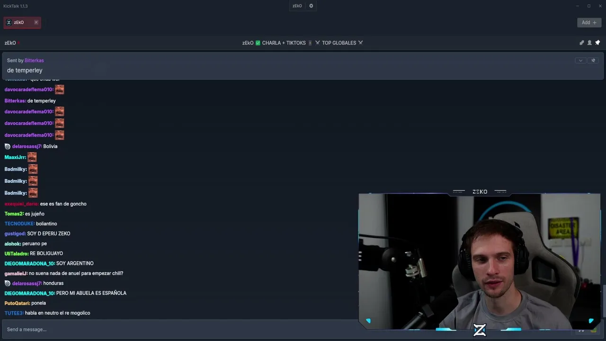Screen dimensions: 606x341
Task: Click the message 'peruano pe'
Action: click(35, 243)
